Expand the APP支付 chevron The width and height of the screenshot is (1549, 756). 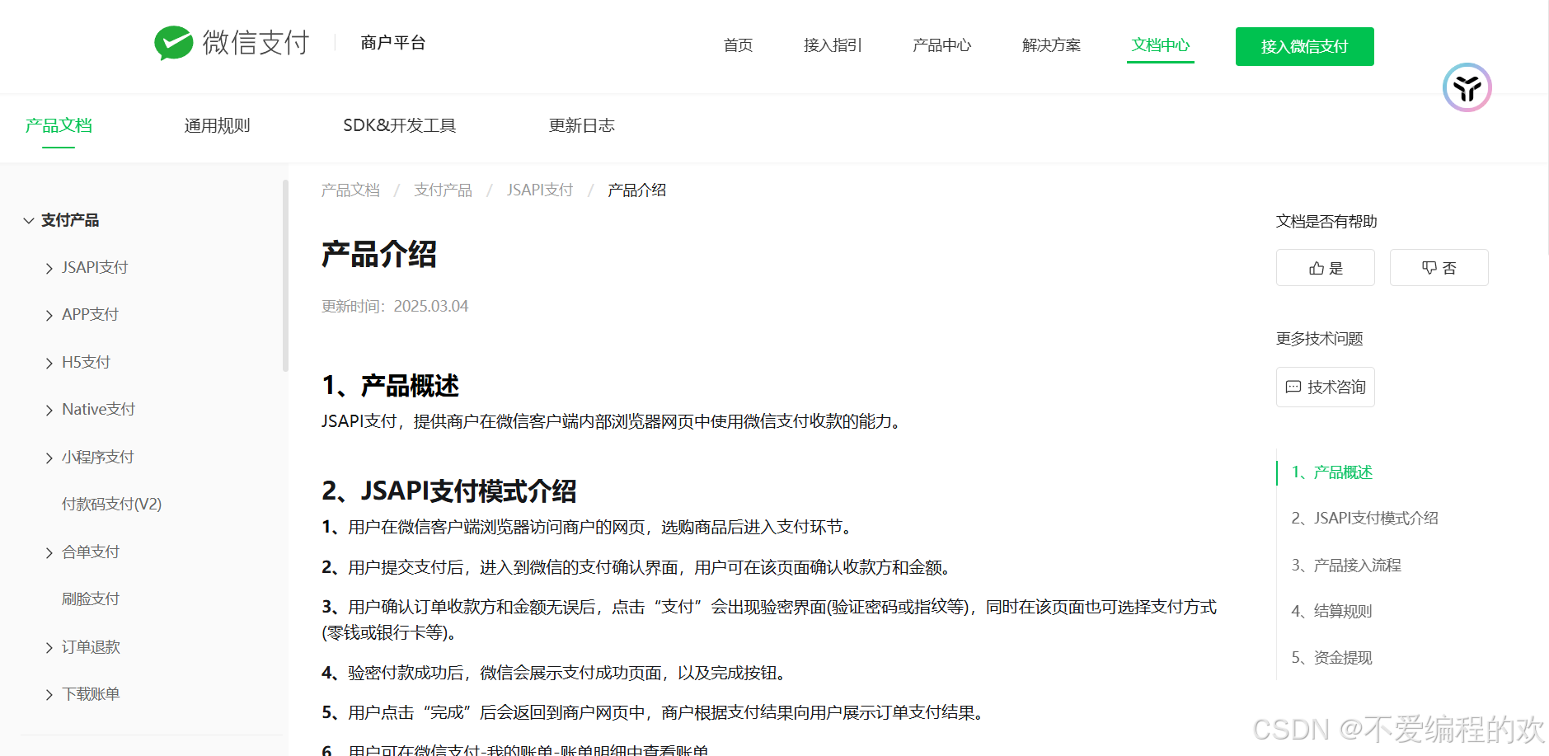click(49, 316)
